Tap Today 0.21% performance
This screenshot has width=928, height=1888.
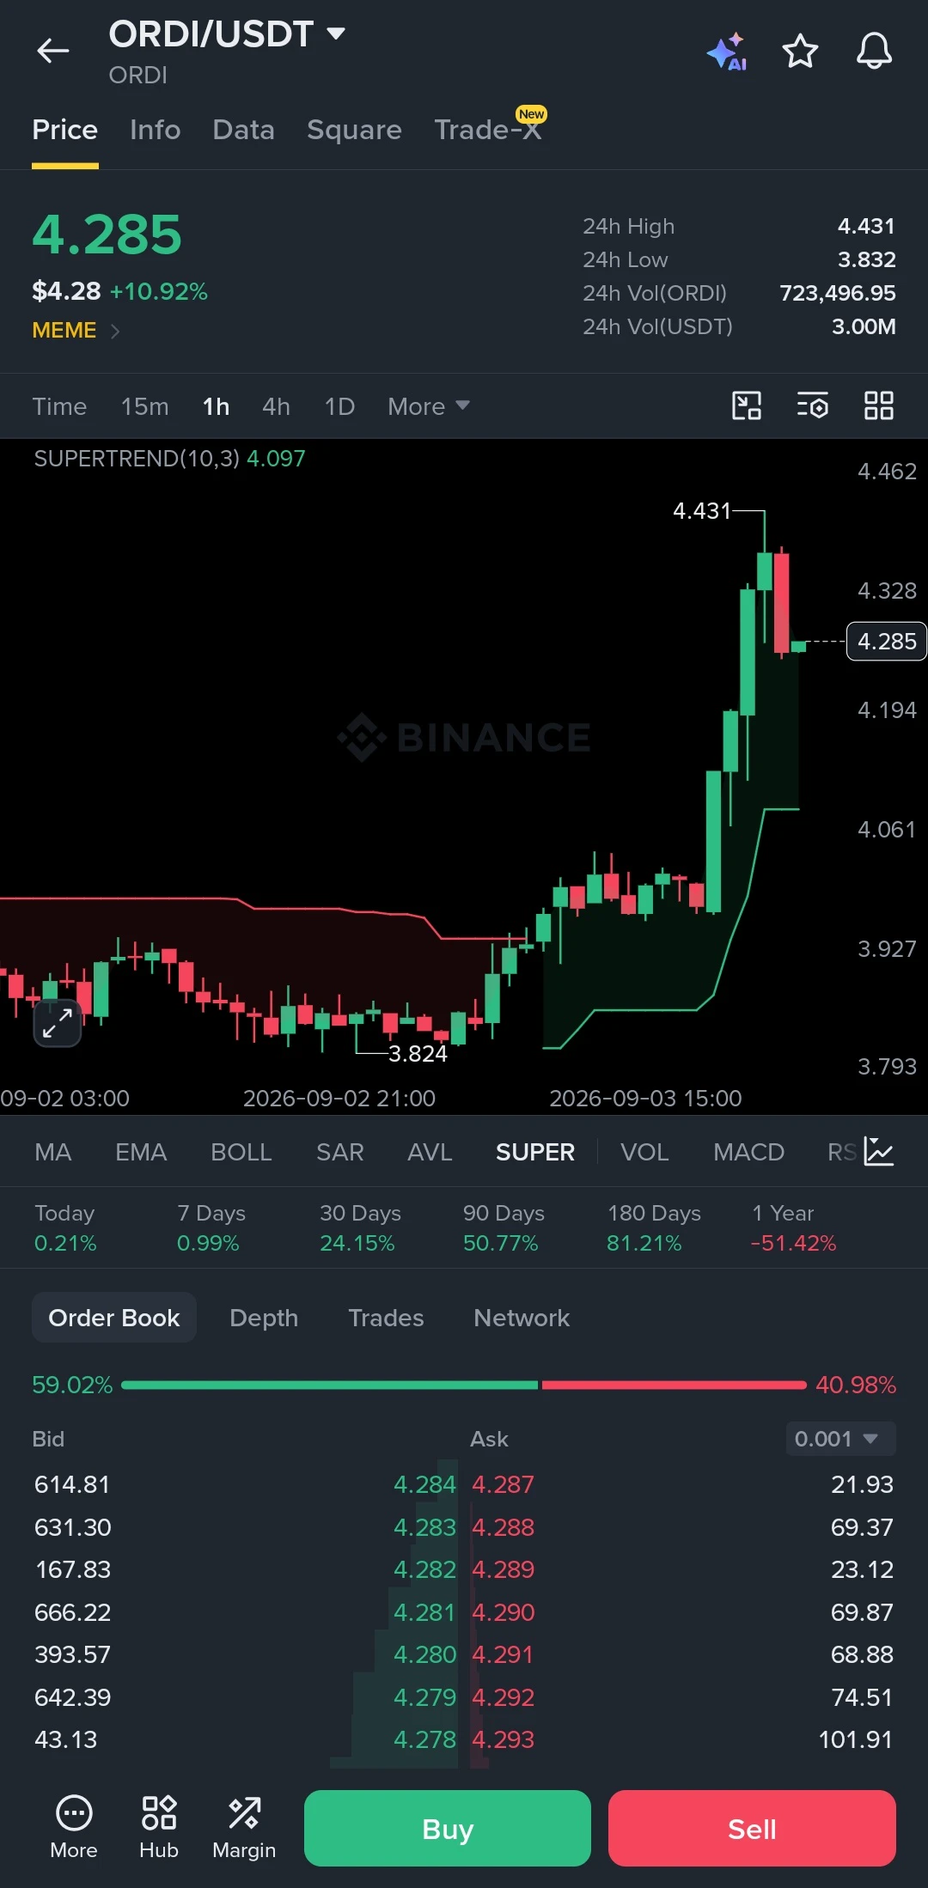[65, 1227]
